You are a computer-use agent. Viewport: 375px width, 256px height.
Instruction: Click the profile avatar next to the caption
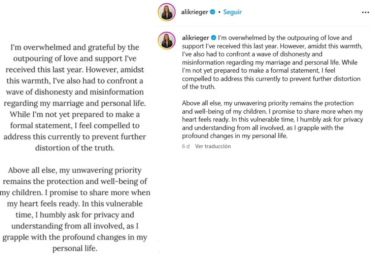[x=167, y=41]
